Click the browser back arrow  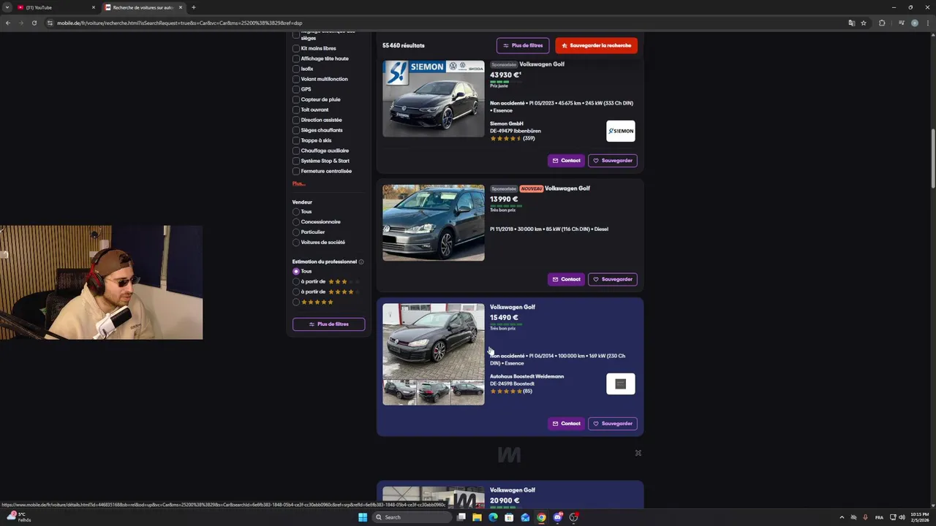[8, 23]
